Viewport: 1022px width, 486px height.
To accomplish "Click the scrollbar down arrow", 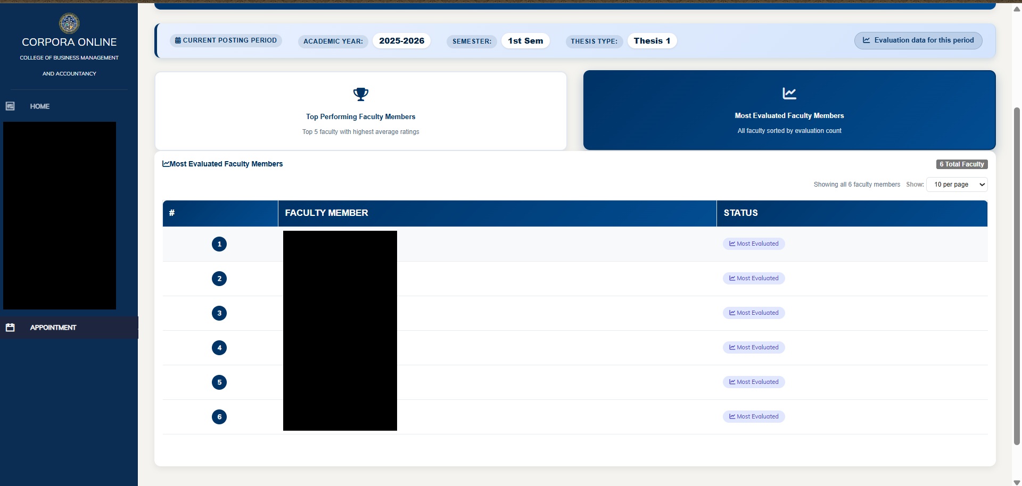I will [1017, 482].
